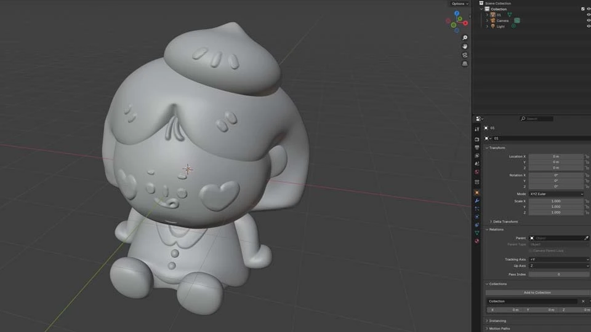Image resolution: width=591 pixels, height=332 pixels.
Task: Open the Tool properties tab icon
Action: click(x=476, y=129)
